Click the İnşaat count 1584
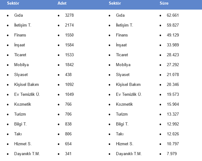The width and height of the screenshot is (202, 161). pyautogui.click(x=69, y=45)
